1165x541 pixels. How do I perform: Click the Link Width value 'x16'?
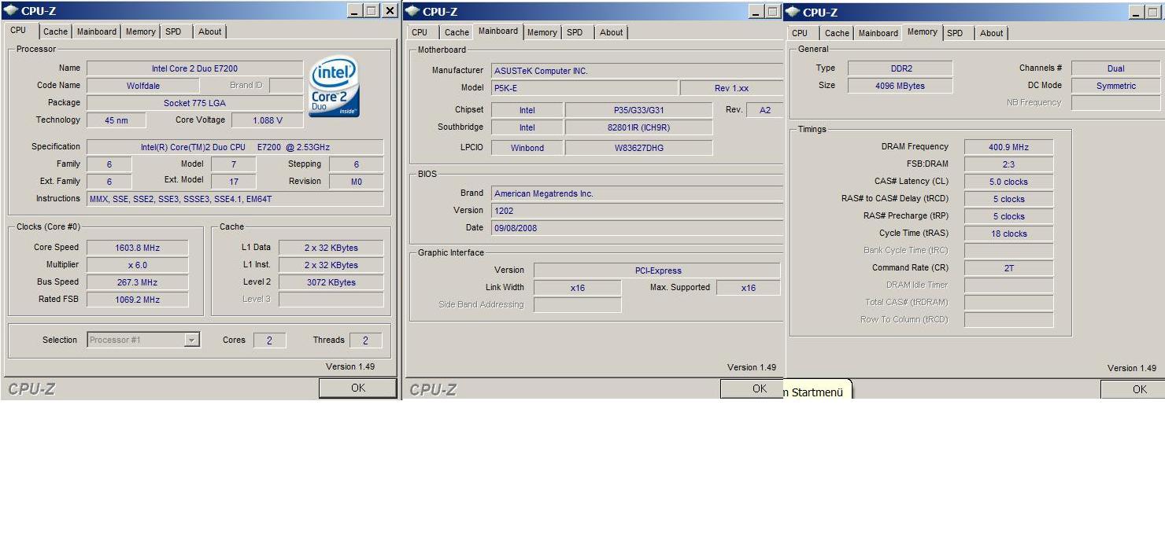(577, 288)
